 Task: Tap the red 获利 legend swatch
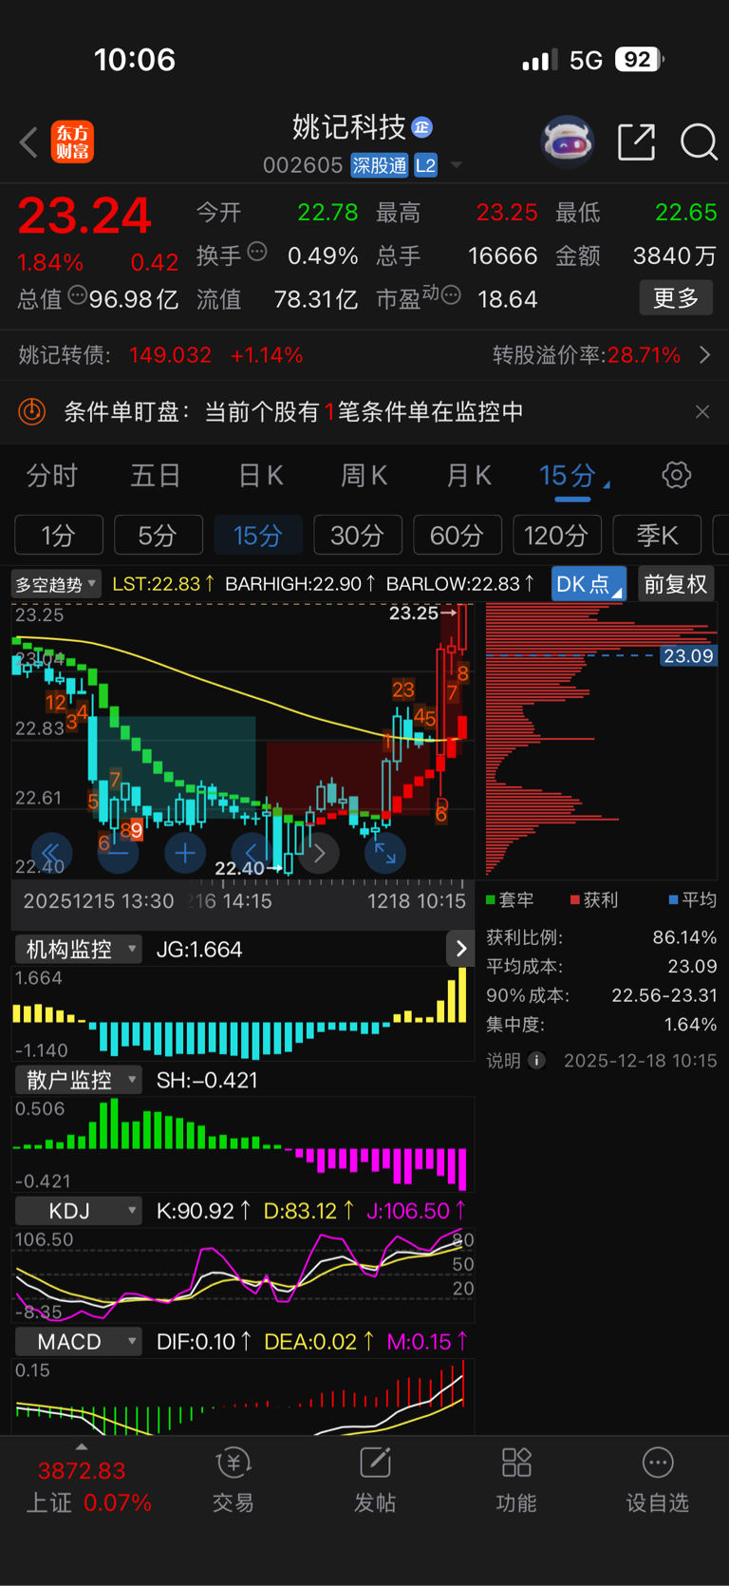pyautogui.click(x=575, y=899)
